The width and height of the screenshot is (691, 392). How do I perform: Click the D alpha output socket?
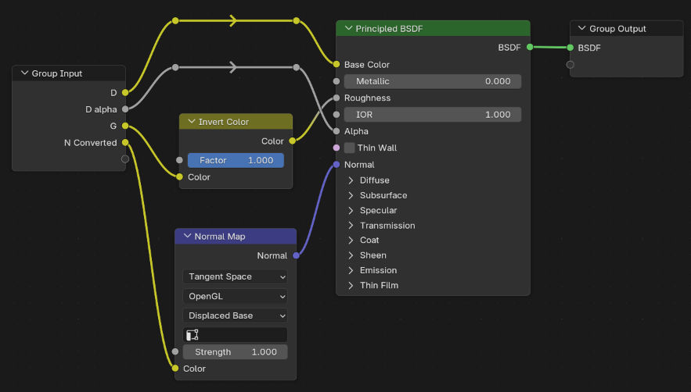[125, 109]
